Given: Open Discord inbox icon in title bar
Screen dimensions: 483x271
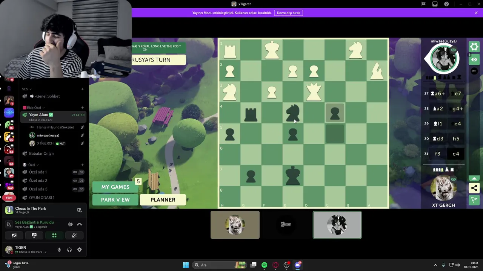Looking at the screenshot, I should coord(435,4).
